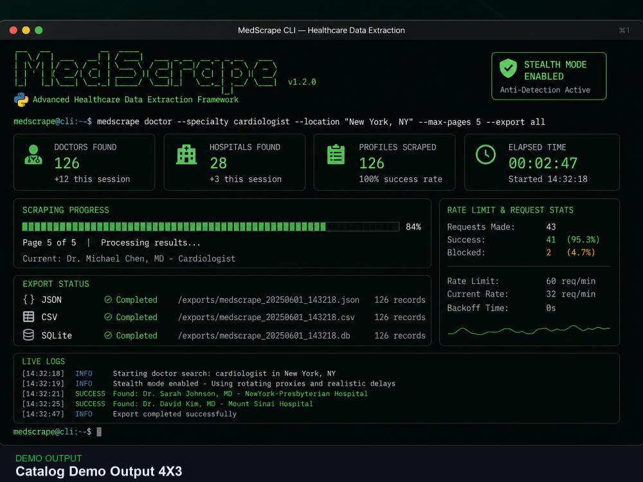Click the JSON Completed checkmark icon
Image resolution: width=643 pixels, height=482 pixels.
(108, 299)
